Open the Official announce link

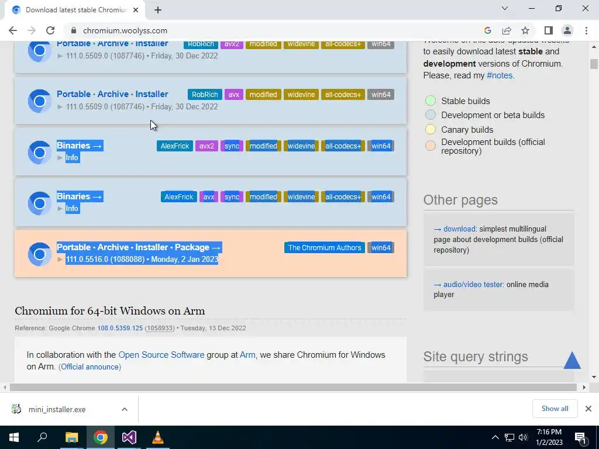click(x=89, y=367)
